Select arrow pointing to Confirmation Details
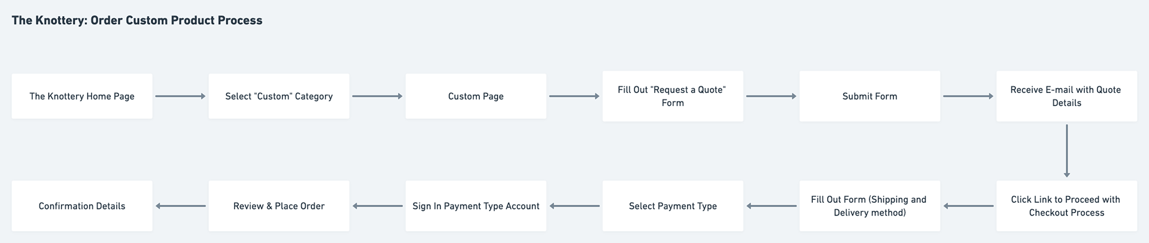 [x=180, y=206]
